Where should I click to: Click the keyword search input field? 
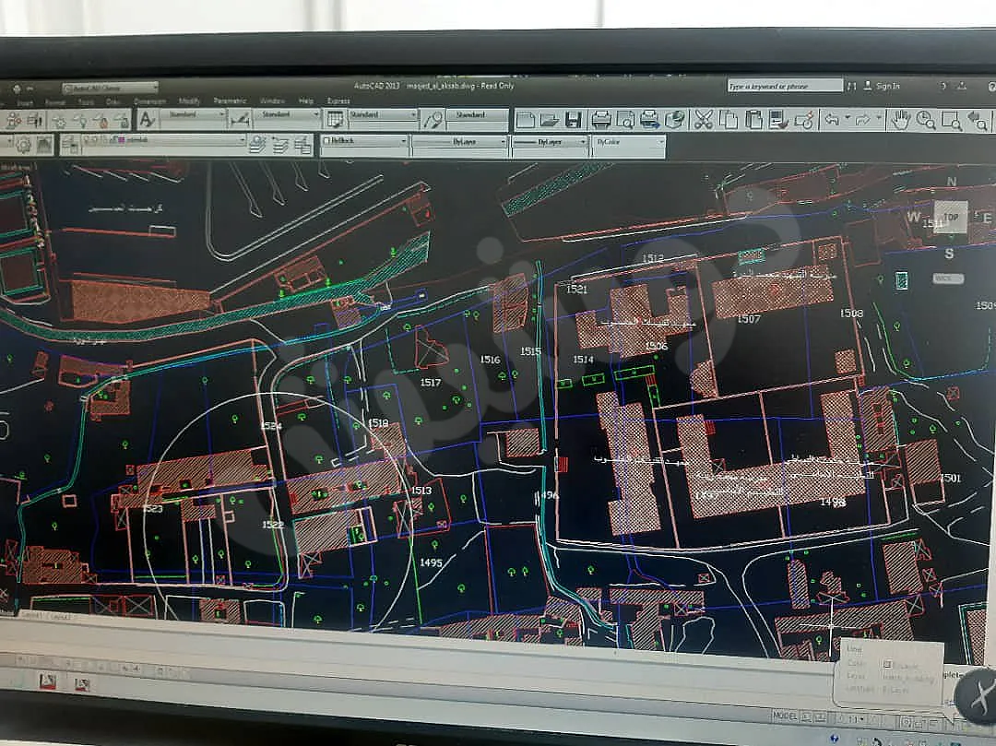click(785, 86)
